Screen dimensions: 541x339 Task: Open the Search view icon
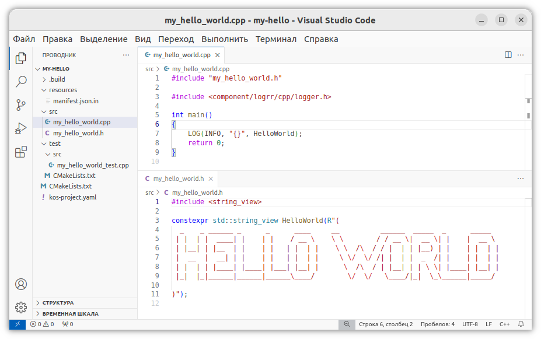[x=20, y=81]
